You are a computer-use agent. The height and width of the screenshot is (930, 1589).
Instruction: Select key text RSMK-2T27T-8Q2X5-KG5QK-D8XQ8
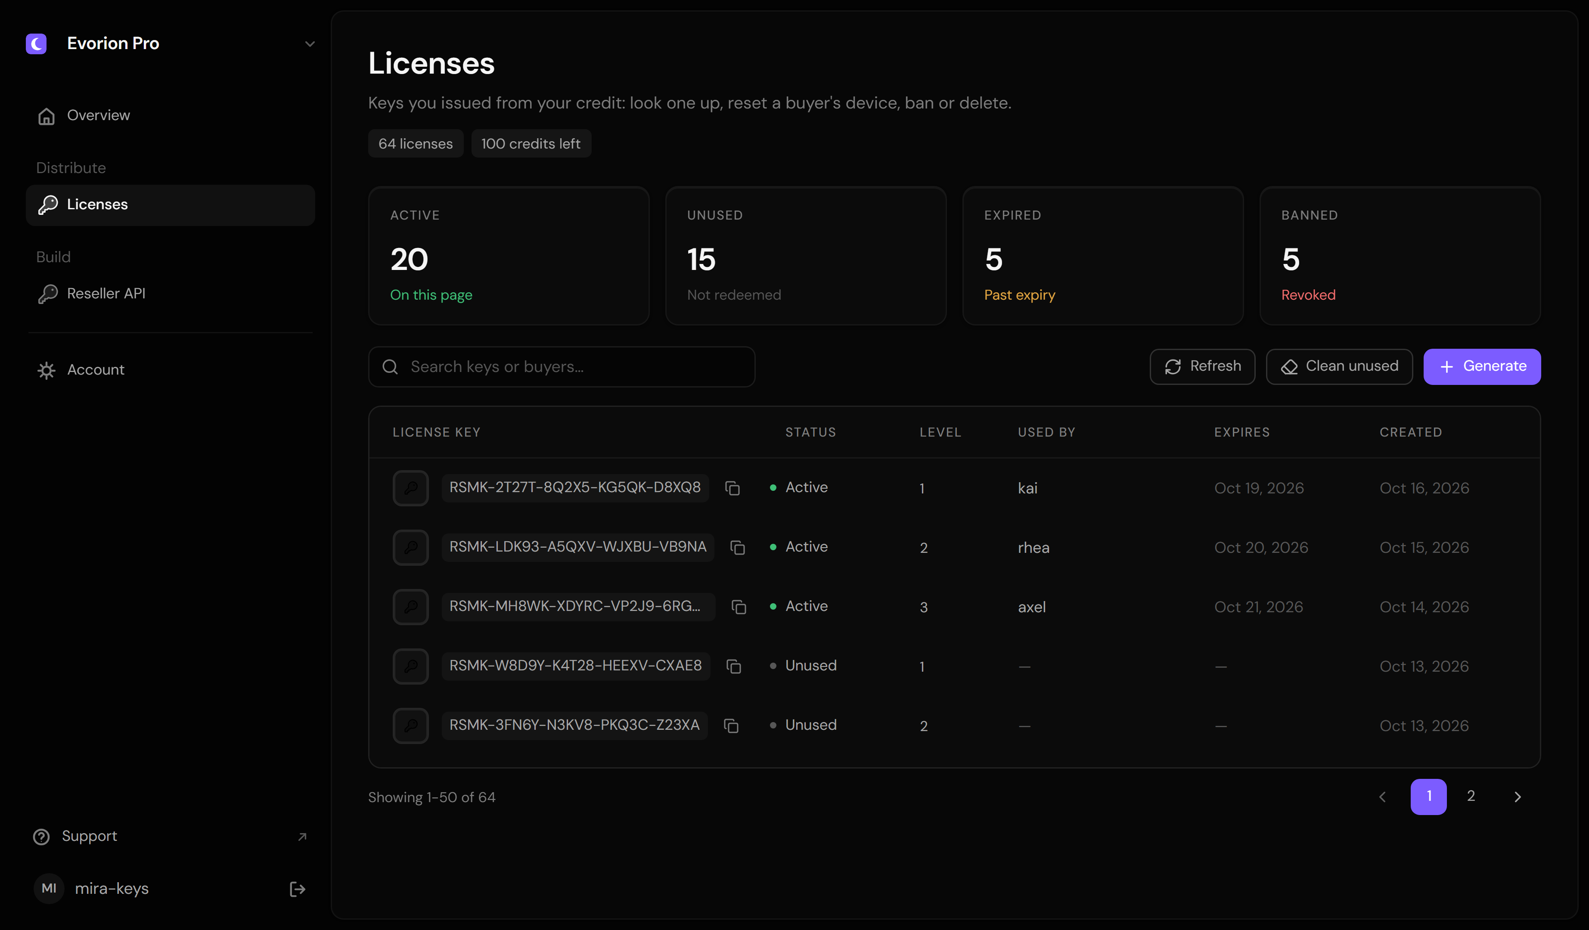tap(575, 487)
